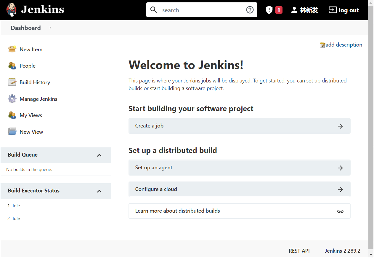The image size is (374, 258).
Task: Open the My Views menu entry
Action: point(31,115)
